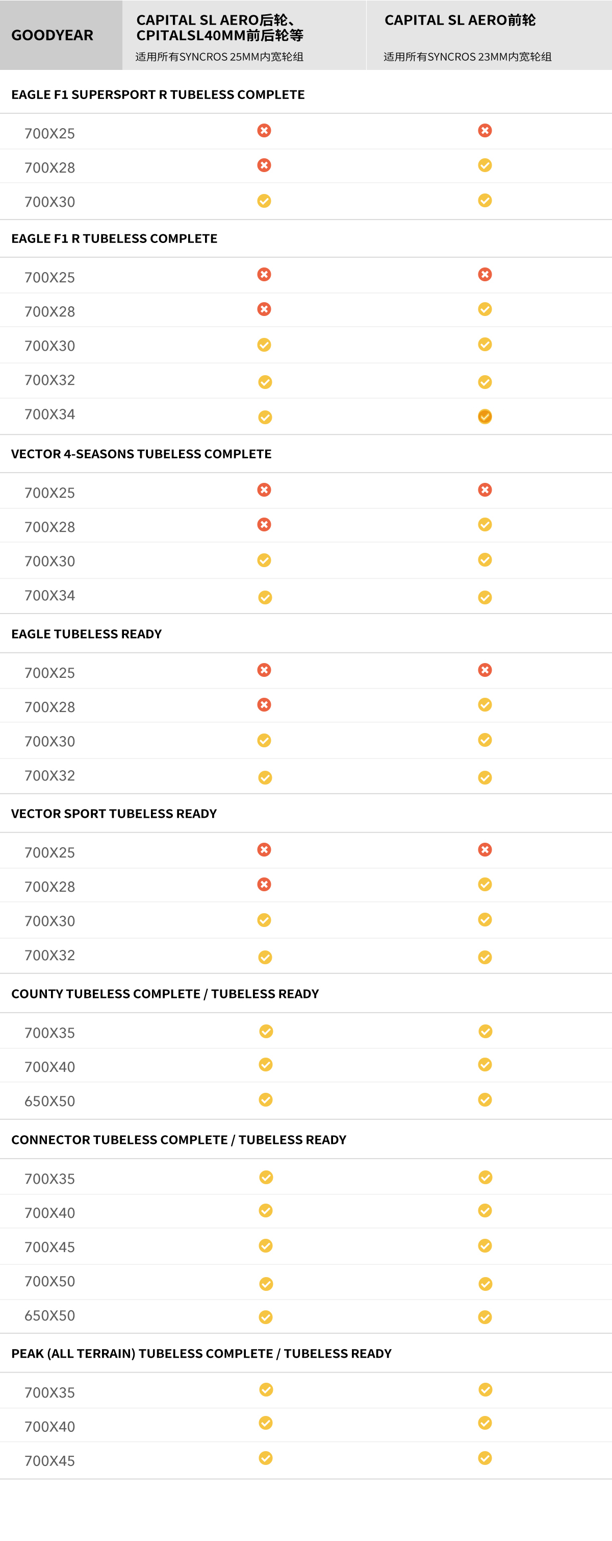This screenshot has width=612, height=1541.
Task: Click the 适用所有SYNCROS 23MM内宽轮组 subtitle text
Action: click(x=467, y=57)
